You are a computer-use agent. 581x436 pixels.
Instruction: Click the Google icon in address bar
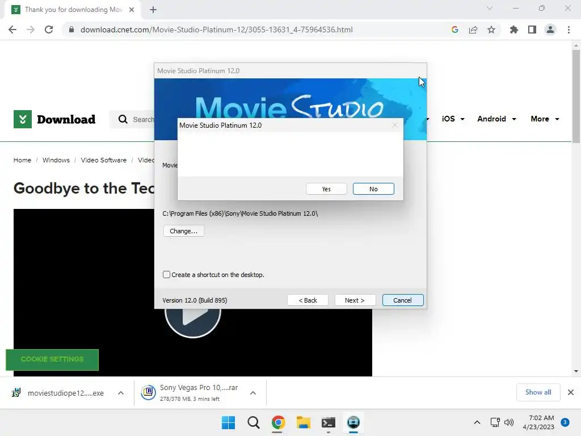455,30
